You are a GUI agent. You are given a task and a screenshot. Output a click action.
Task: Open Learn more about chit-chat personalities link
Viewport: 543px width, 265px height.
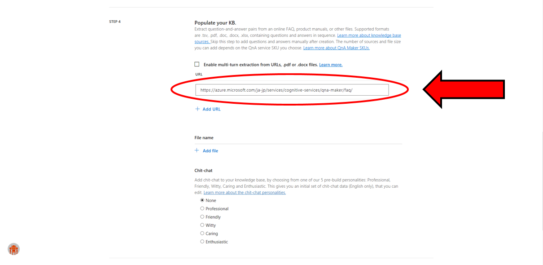click(x=245, y=193)
